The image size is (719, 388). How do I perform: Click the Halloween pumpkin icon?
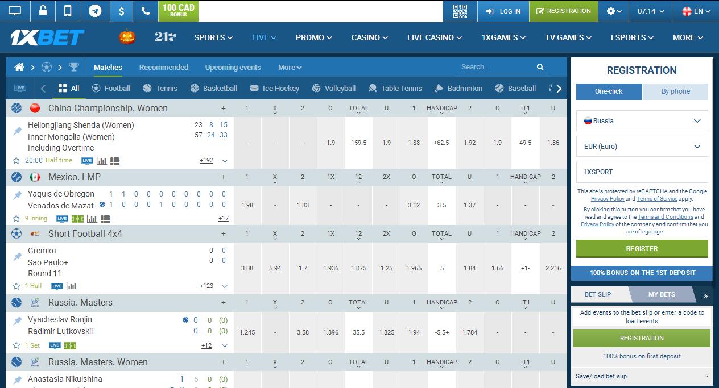(x=127, y=37)
